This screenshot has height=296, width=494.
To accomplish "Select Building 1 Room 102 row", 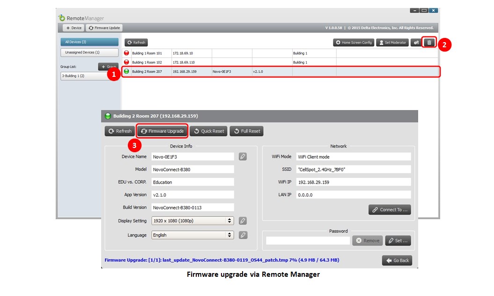I will pyautogui.click(x=280, y=62).
